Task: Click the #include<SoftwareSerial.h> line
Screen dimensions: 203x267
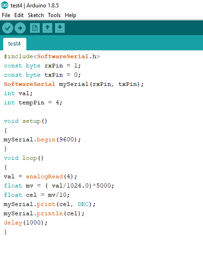Action: pyautogui.click(x=52, y=56)
